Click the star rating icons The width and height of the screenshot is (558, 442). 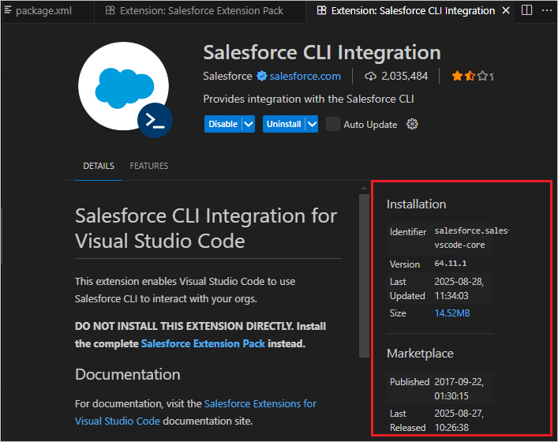(x=473, y=76)
